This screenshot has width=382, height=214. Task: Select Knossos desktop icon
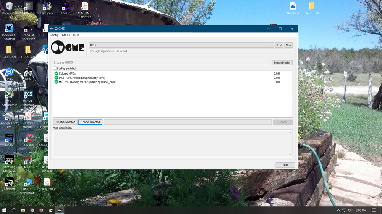point(66,8)
